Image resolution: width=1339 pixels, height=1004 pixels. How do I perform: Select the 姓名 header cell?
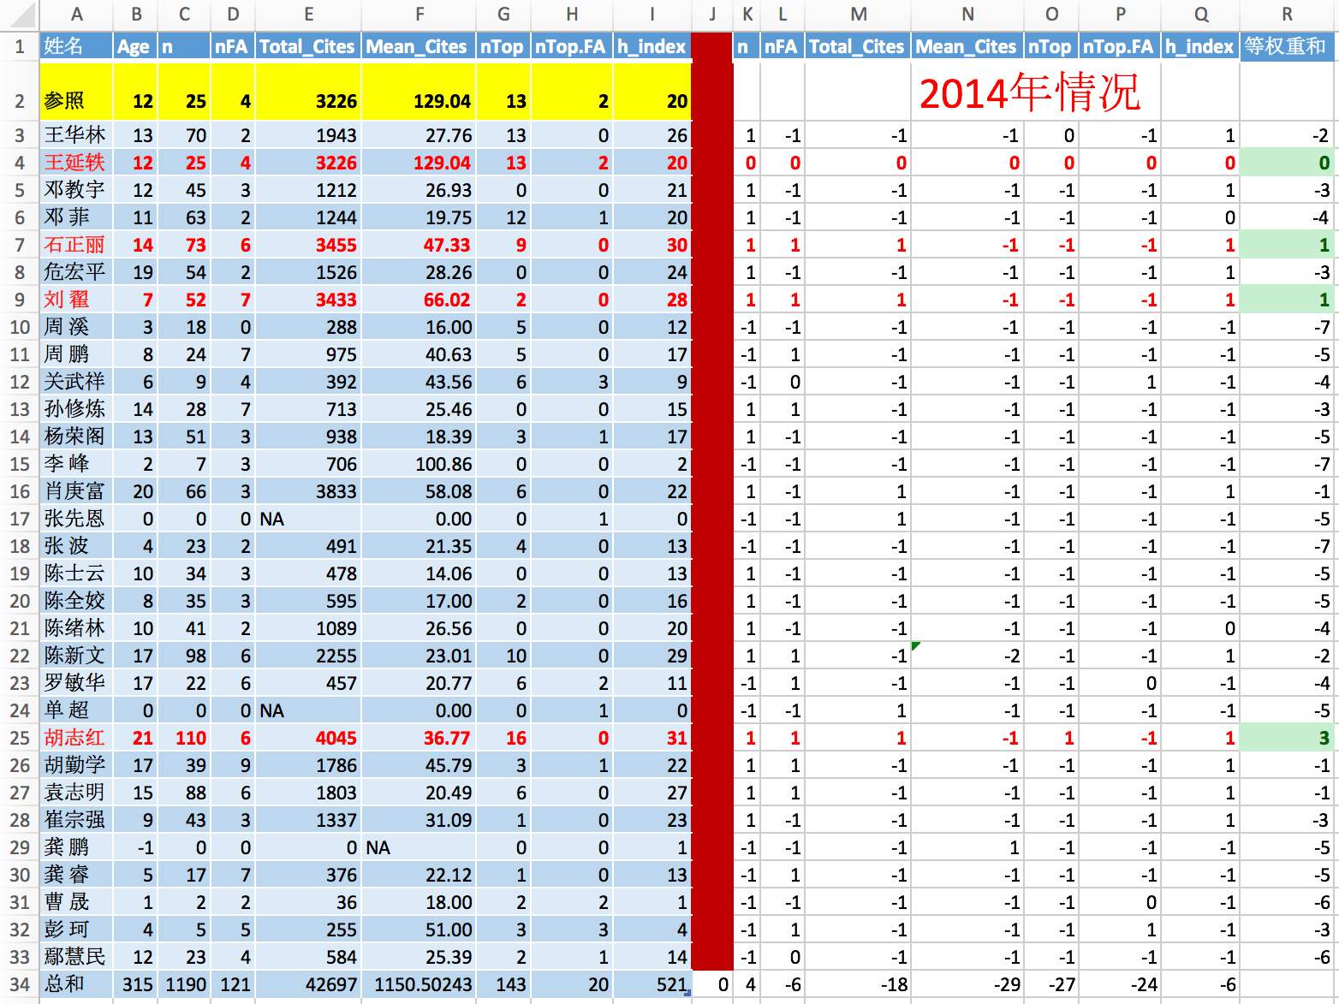(76, 46)
